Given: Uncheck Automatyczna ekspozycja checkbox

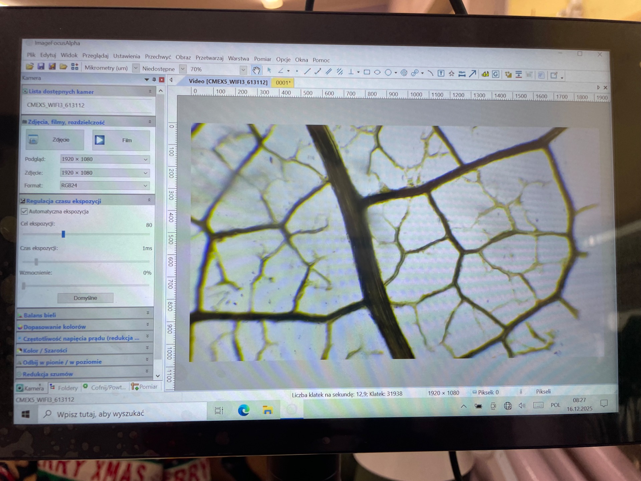Looking at the screenshot, I should tap(24, 211).
